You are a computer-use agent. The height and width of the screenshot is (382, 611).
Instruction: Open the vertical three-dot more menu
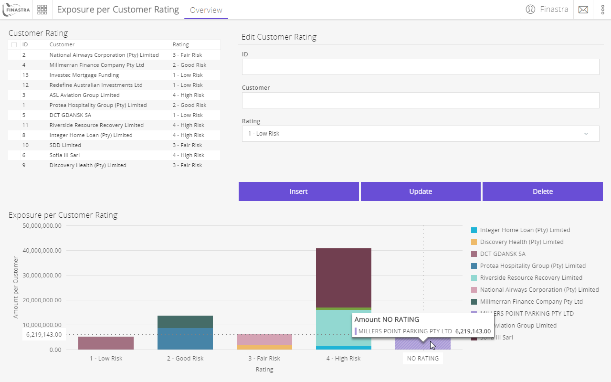pyautogui.click(x=602, y=10)
